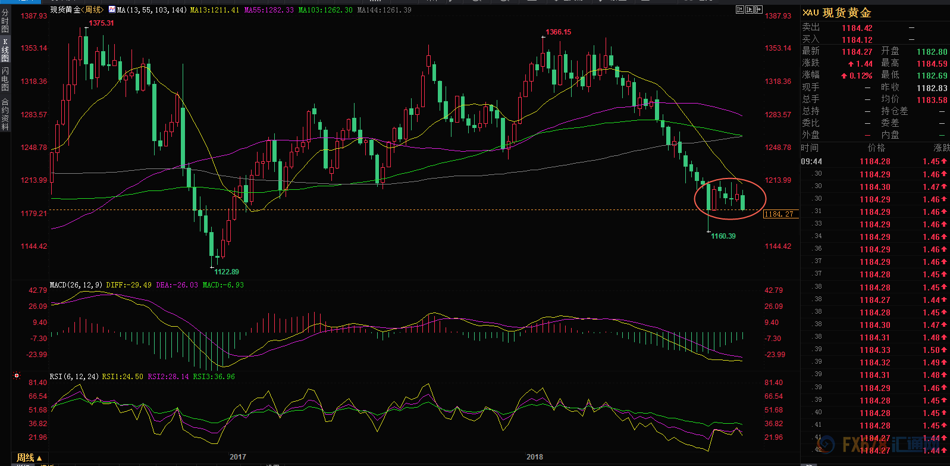
Task: Click the 1122.89 low price label
Action: click(x=227, y=272)
